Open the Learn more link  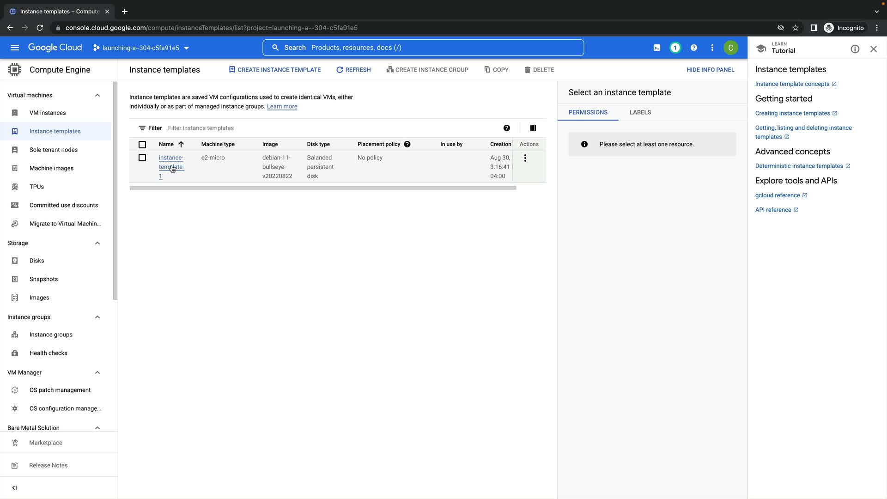coord(282,106)
